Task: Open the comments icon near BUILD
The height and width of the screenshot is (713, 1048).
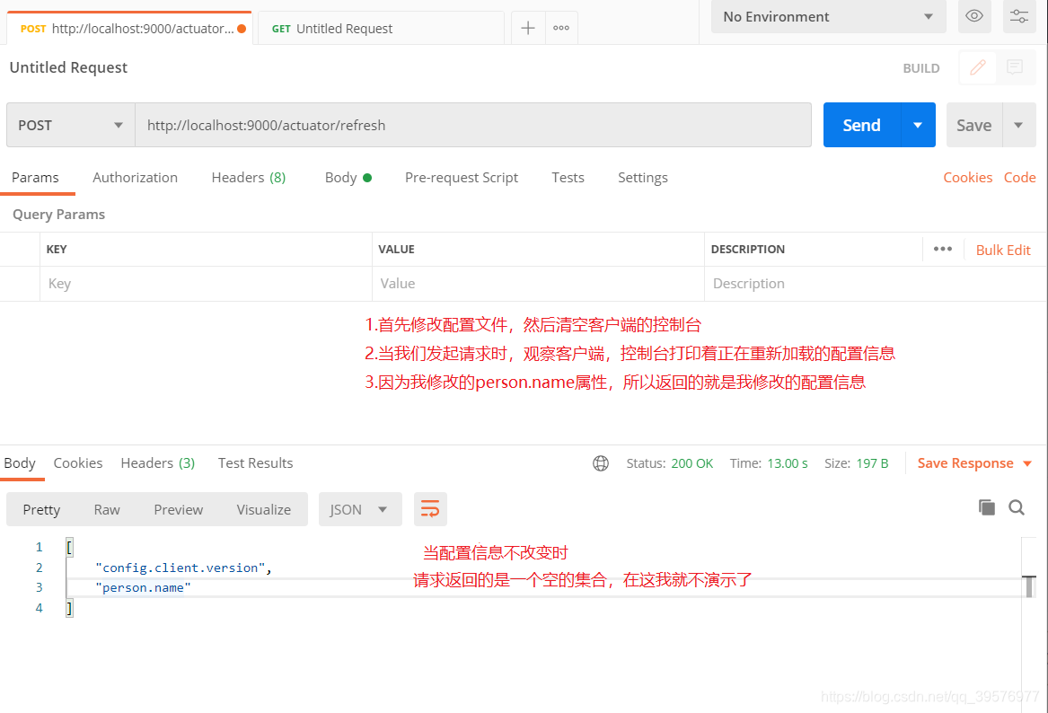Action: 1015,67
